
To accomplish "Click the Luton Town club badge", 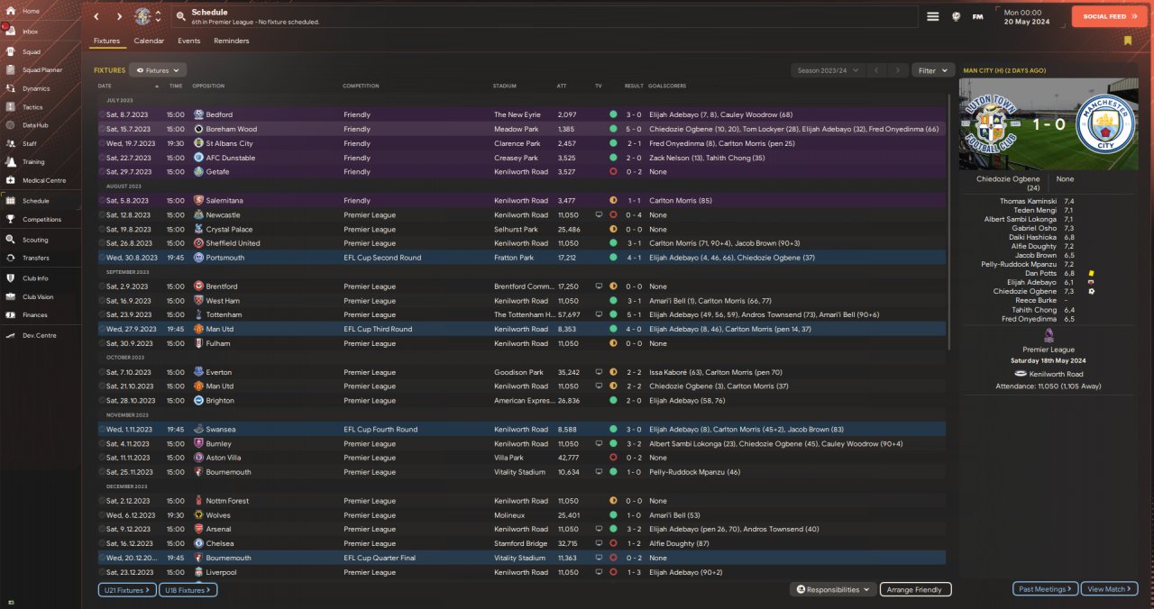I will click(x=142, y=16).
